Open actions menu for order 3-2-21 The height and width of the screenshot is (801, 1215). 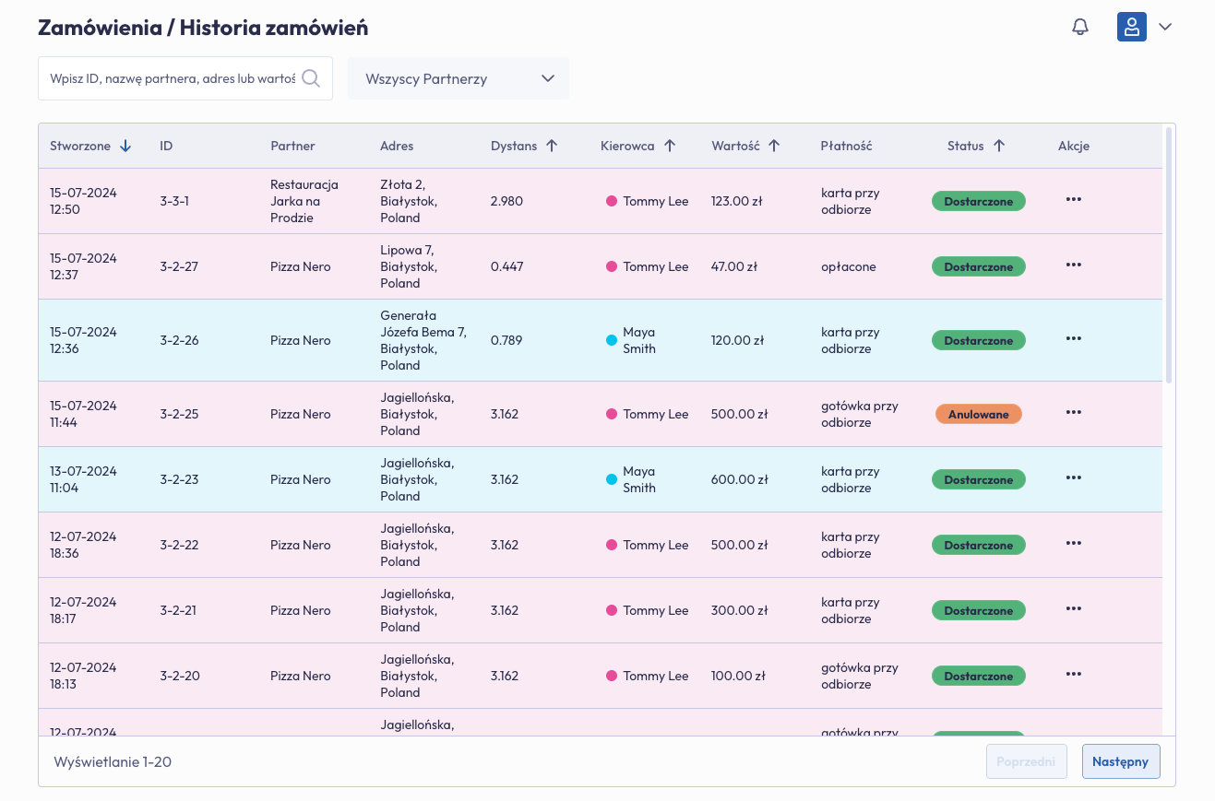[1073, 608]
